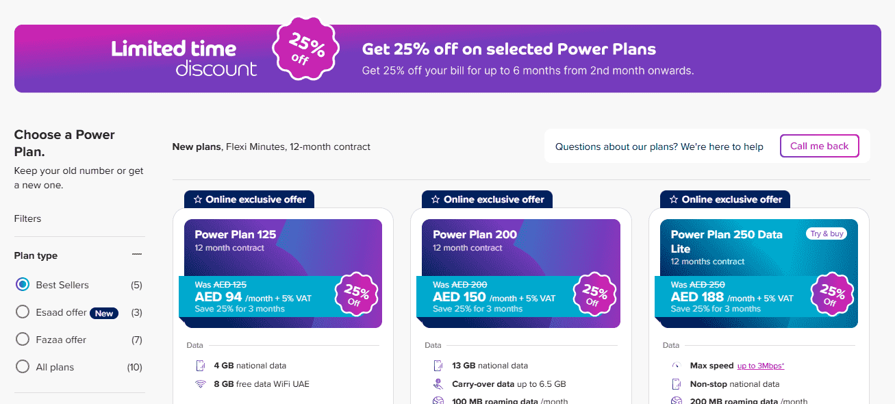The height and width of the screenshot is (404, 895).
Task: Click the Call me back button
Action: point(819,146)
